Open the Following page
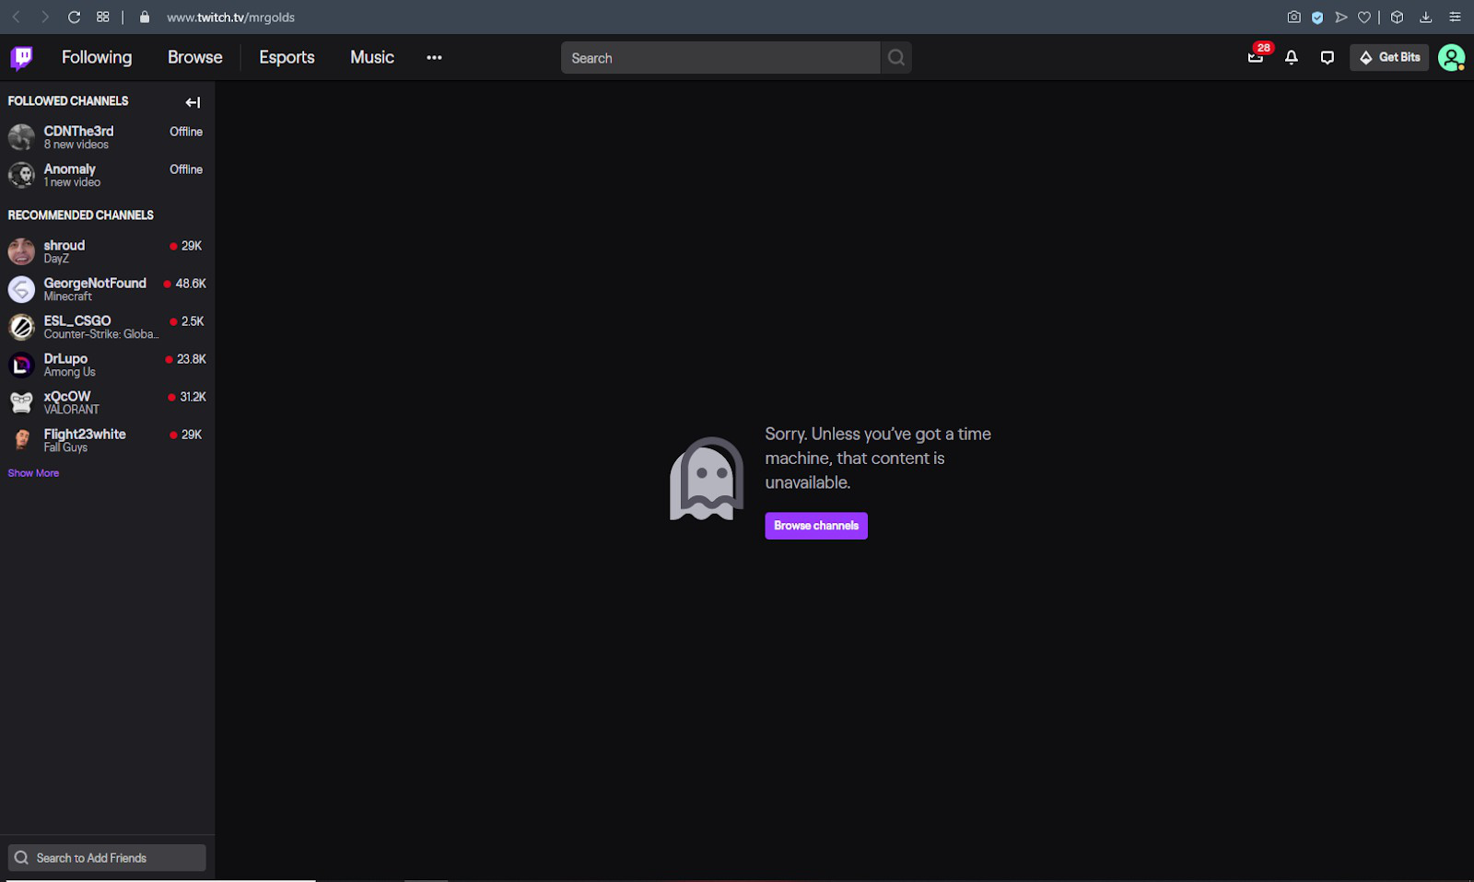This screenshot has height=882, width=1474. tap(97, 57)
